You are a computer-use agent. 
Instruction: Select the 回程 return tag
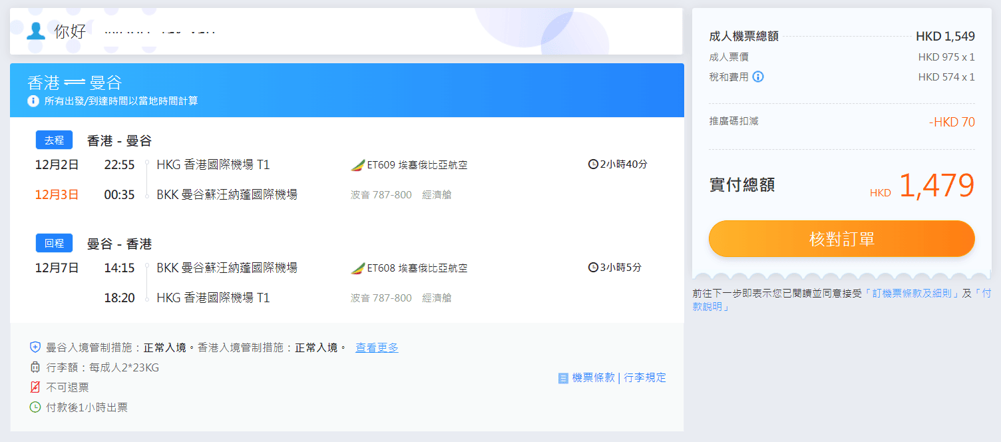[x=54, y=244]
